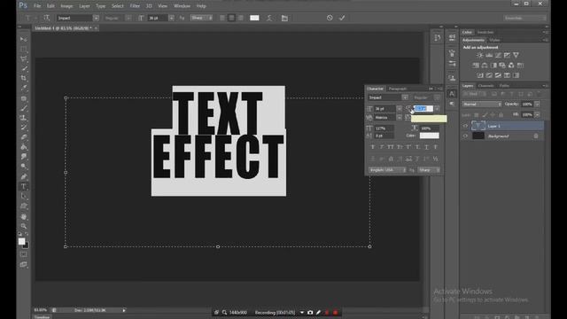
Task: Click text color swatch in options bar
Action: (x=254, y=18)
